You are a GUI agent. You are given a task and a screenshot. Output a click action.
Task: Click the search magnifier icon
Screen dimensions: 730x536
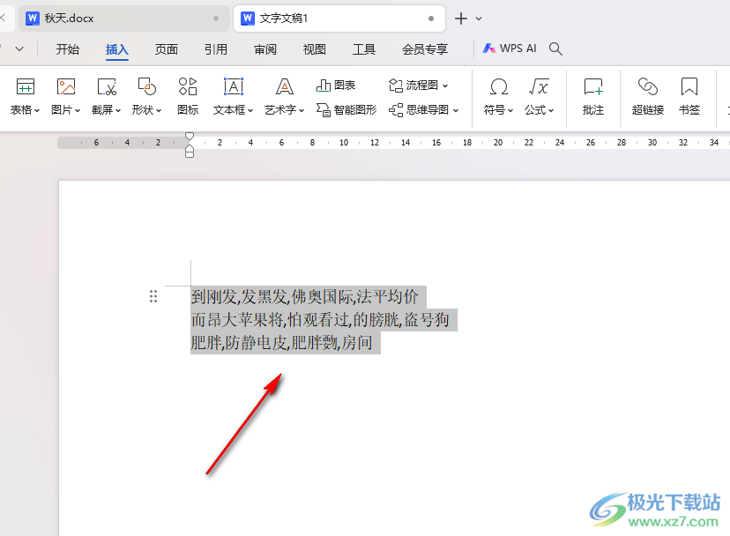click(x=555, y=48)
